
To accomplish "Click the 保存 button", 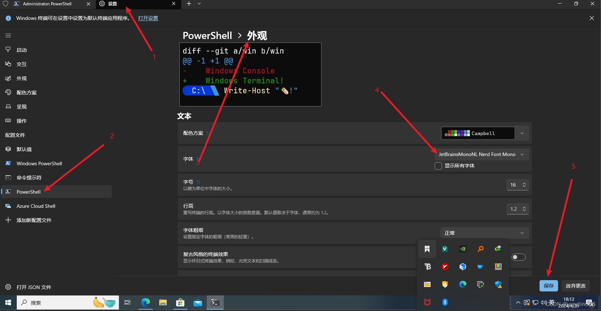I will pyautogui.click(x=549, y=286).
